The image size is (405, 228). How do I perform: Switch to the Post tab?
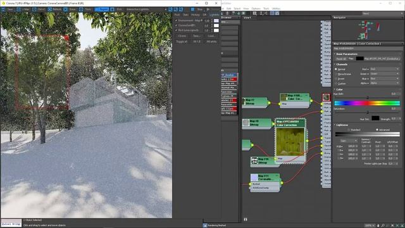[x=177, y=15]
